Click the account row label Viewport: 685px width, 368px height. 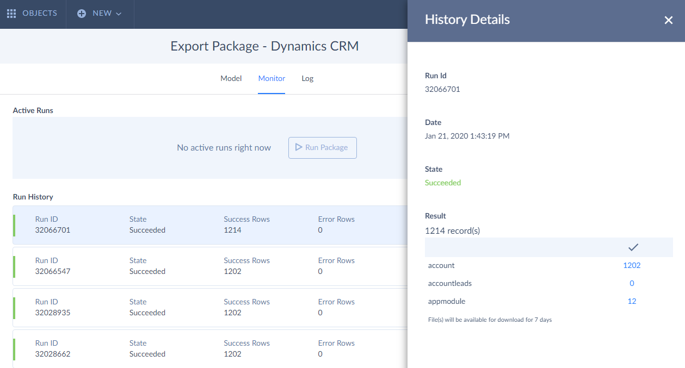coord(441,265)
